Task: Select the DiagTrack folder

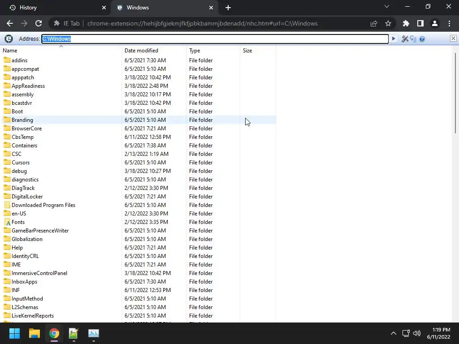Action: 23,188
